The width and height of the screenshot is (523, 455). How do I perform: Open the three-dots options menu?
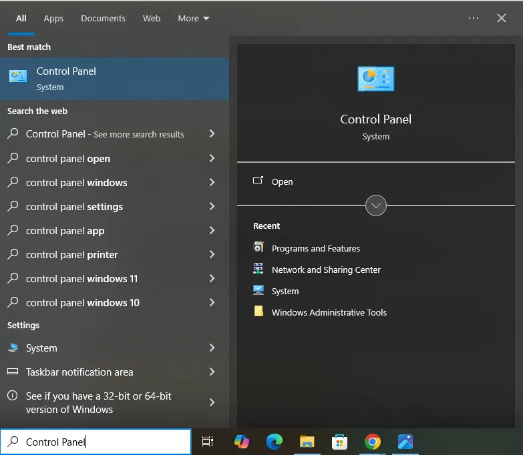click(474, 18)
